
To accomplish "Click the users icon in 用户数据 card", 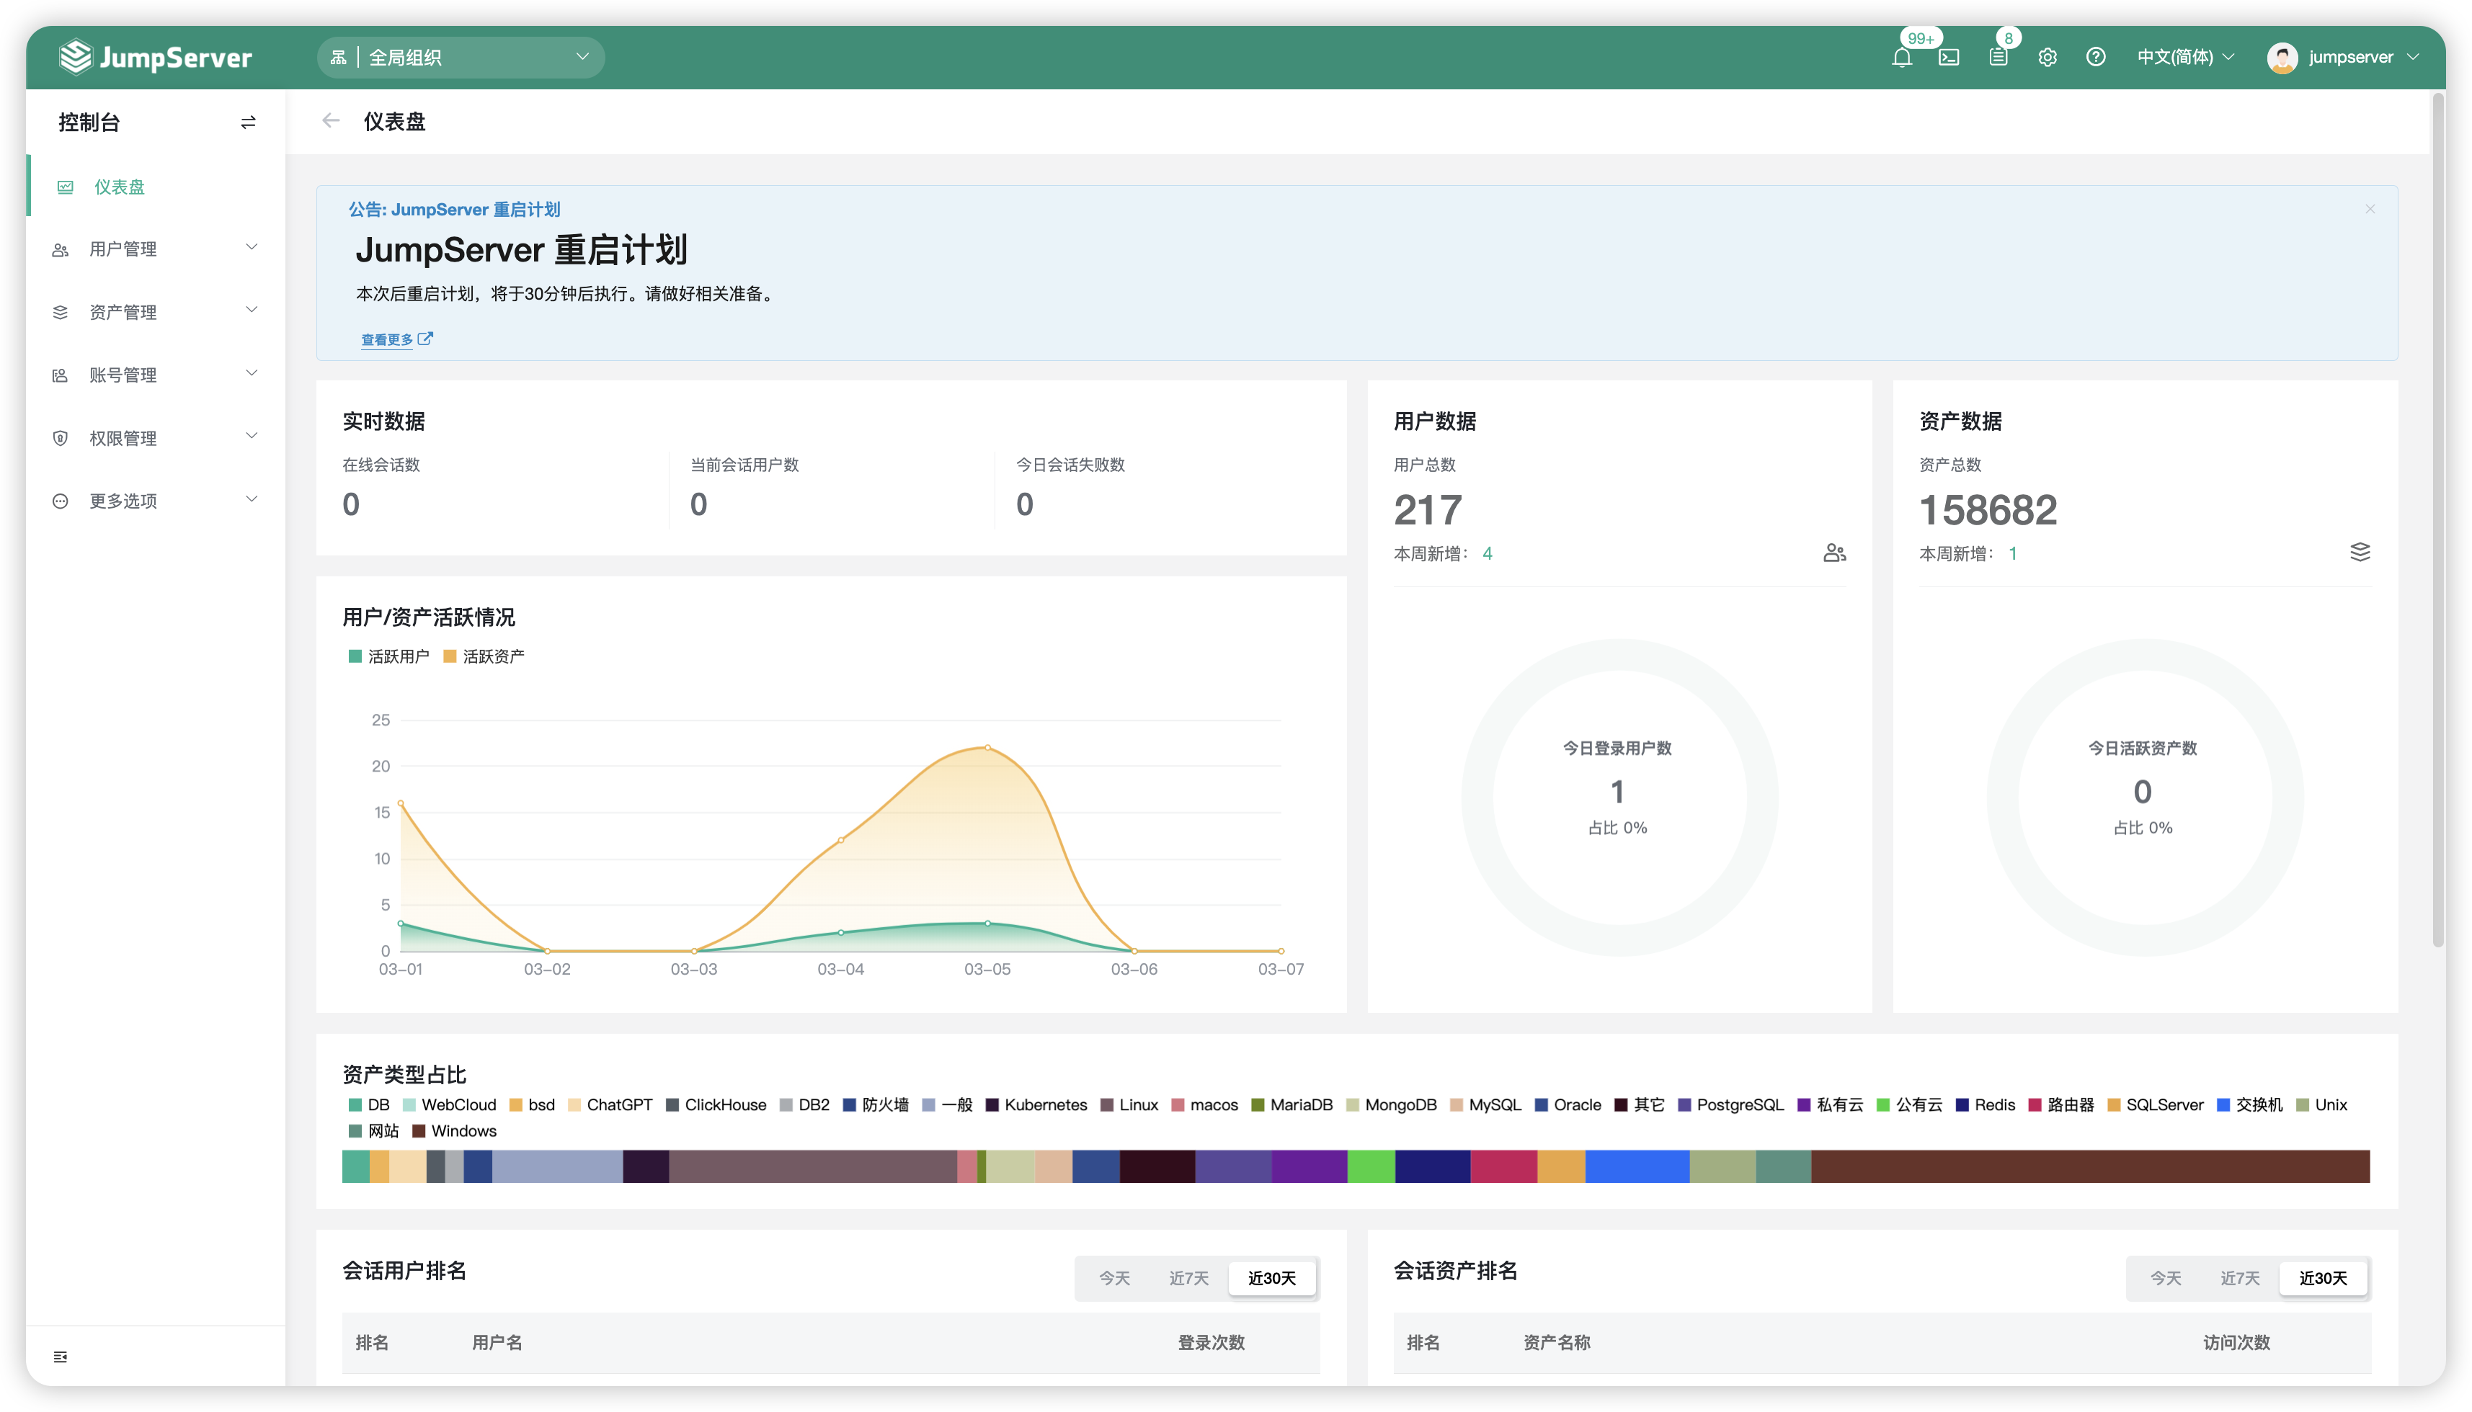I will 1833,553.
